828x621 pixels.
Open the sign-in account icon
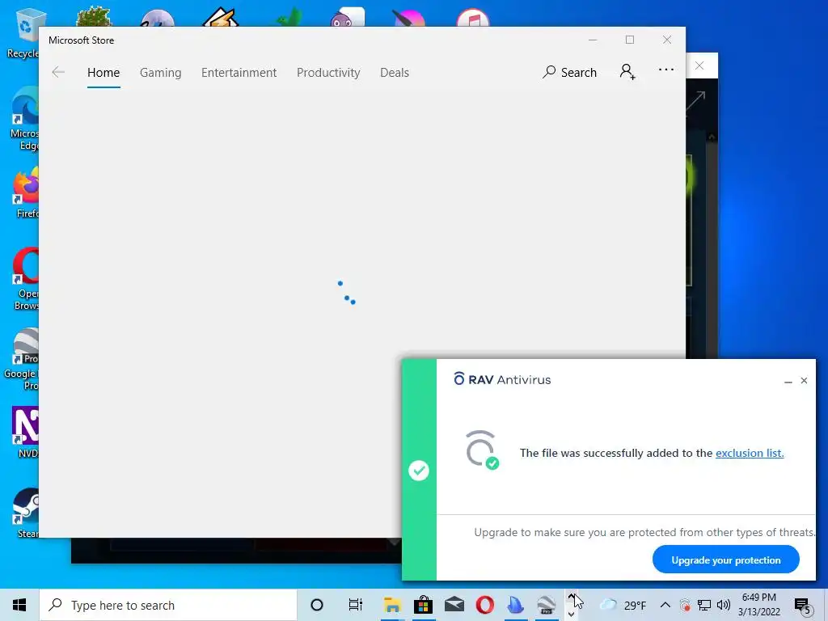pyautogui.click(x=627, y=71)
